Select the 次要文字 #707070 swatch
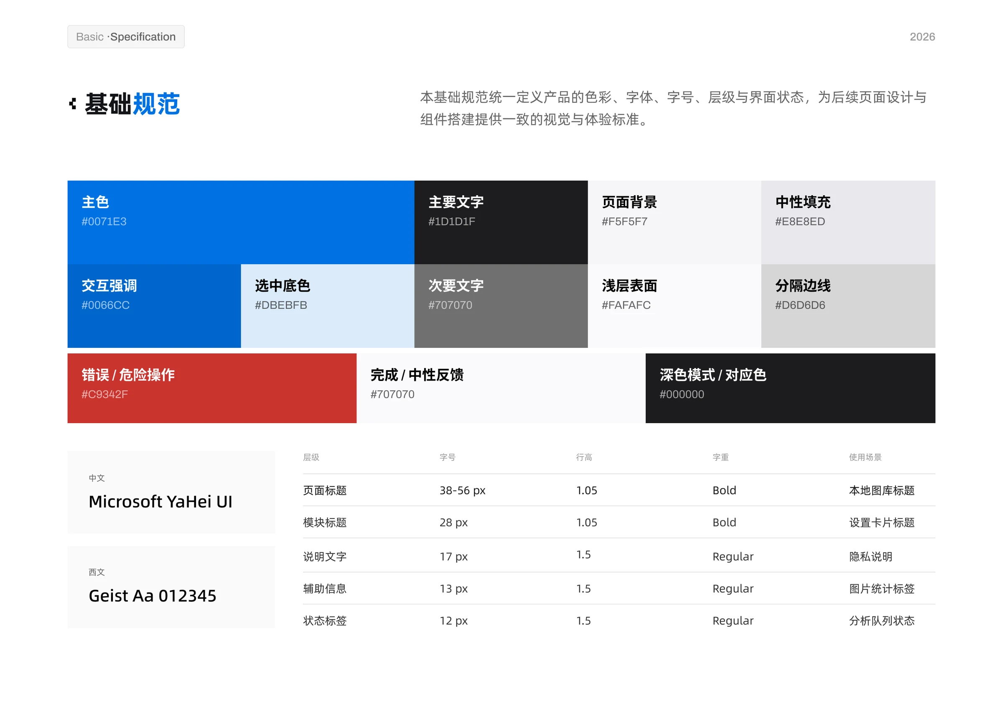The width and height of the screenshot is (1003, 718). (501, 306)
